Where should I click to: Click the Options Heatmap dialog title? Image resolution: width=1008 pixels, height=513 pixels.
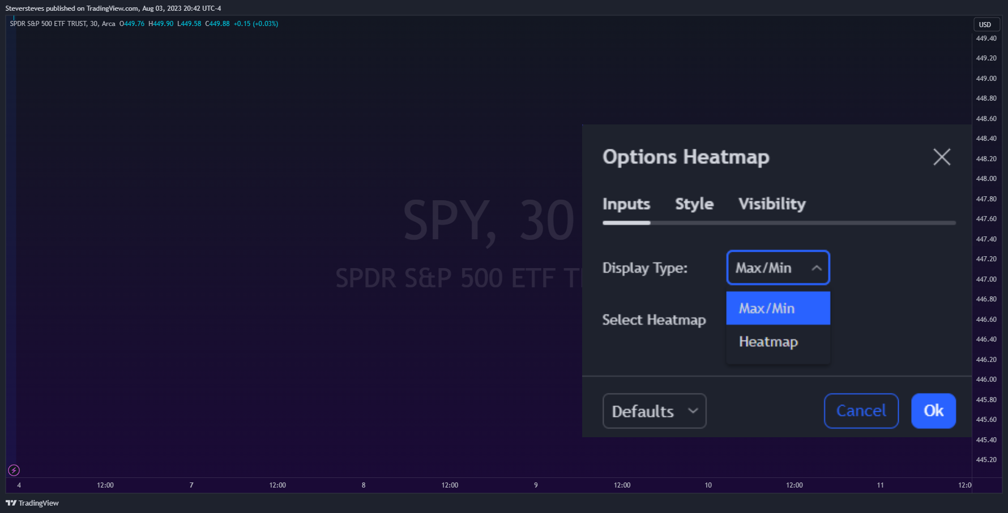[686, 157]
